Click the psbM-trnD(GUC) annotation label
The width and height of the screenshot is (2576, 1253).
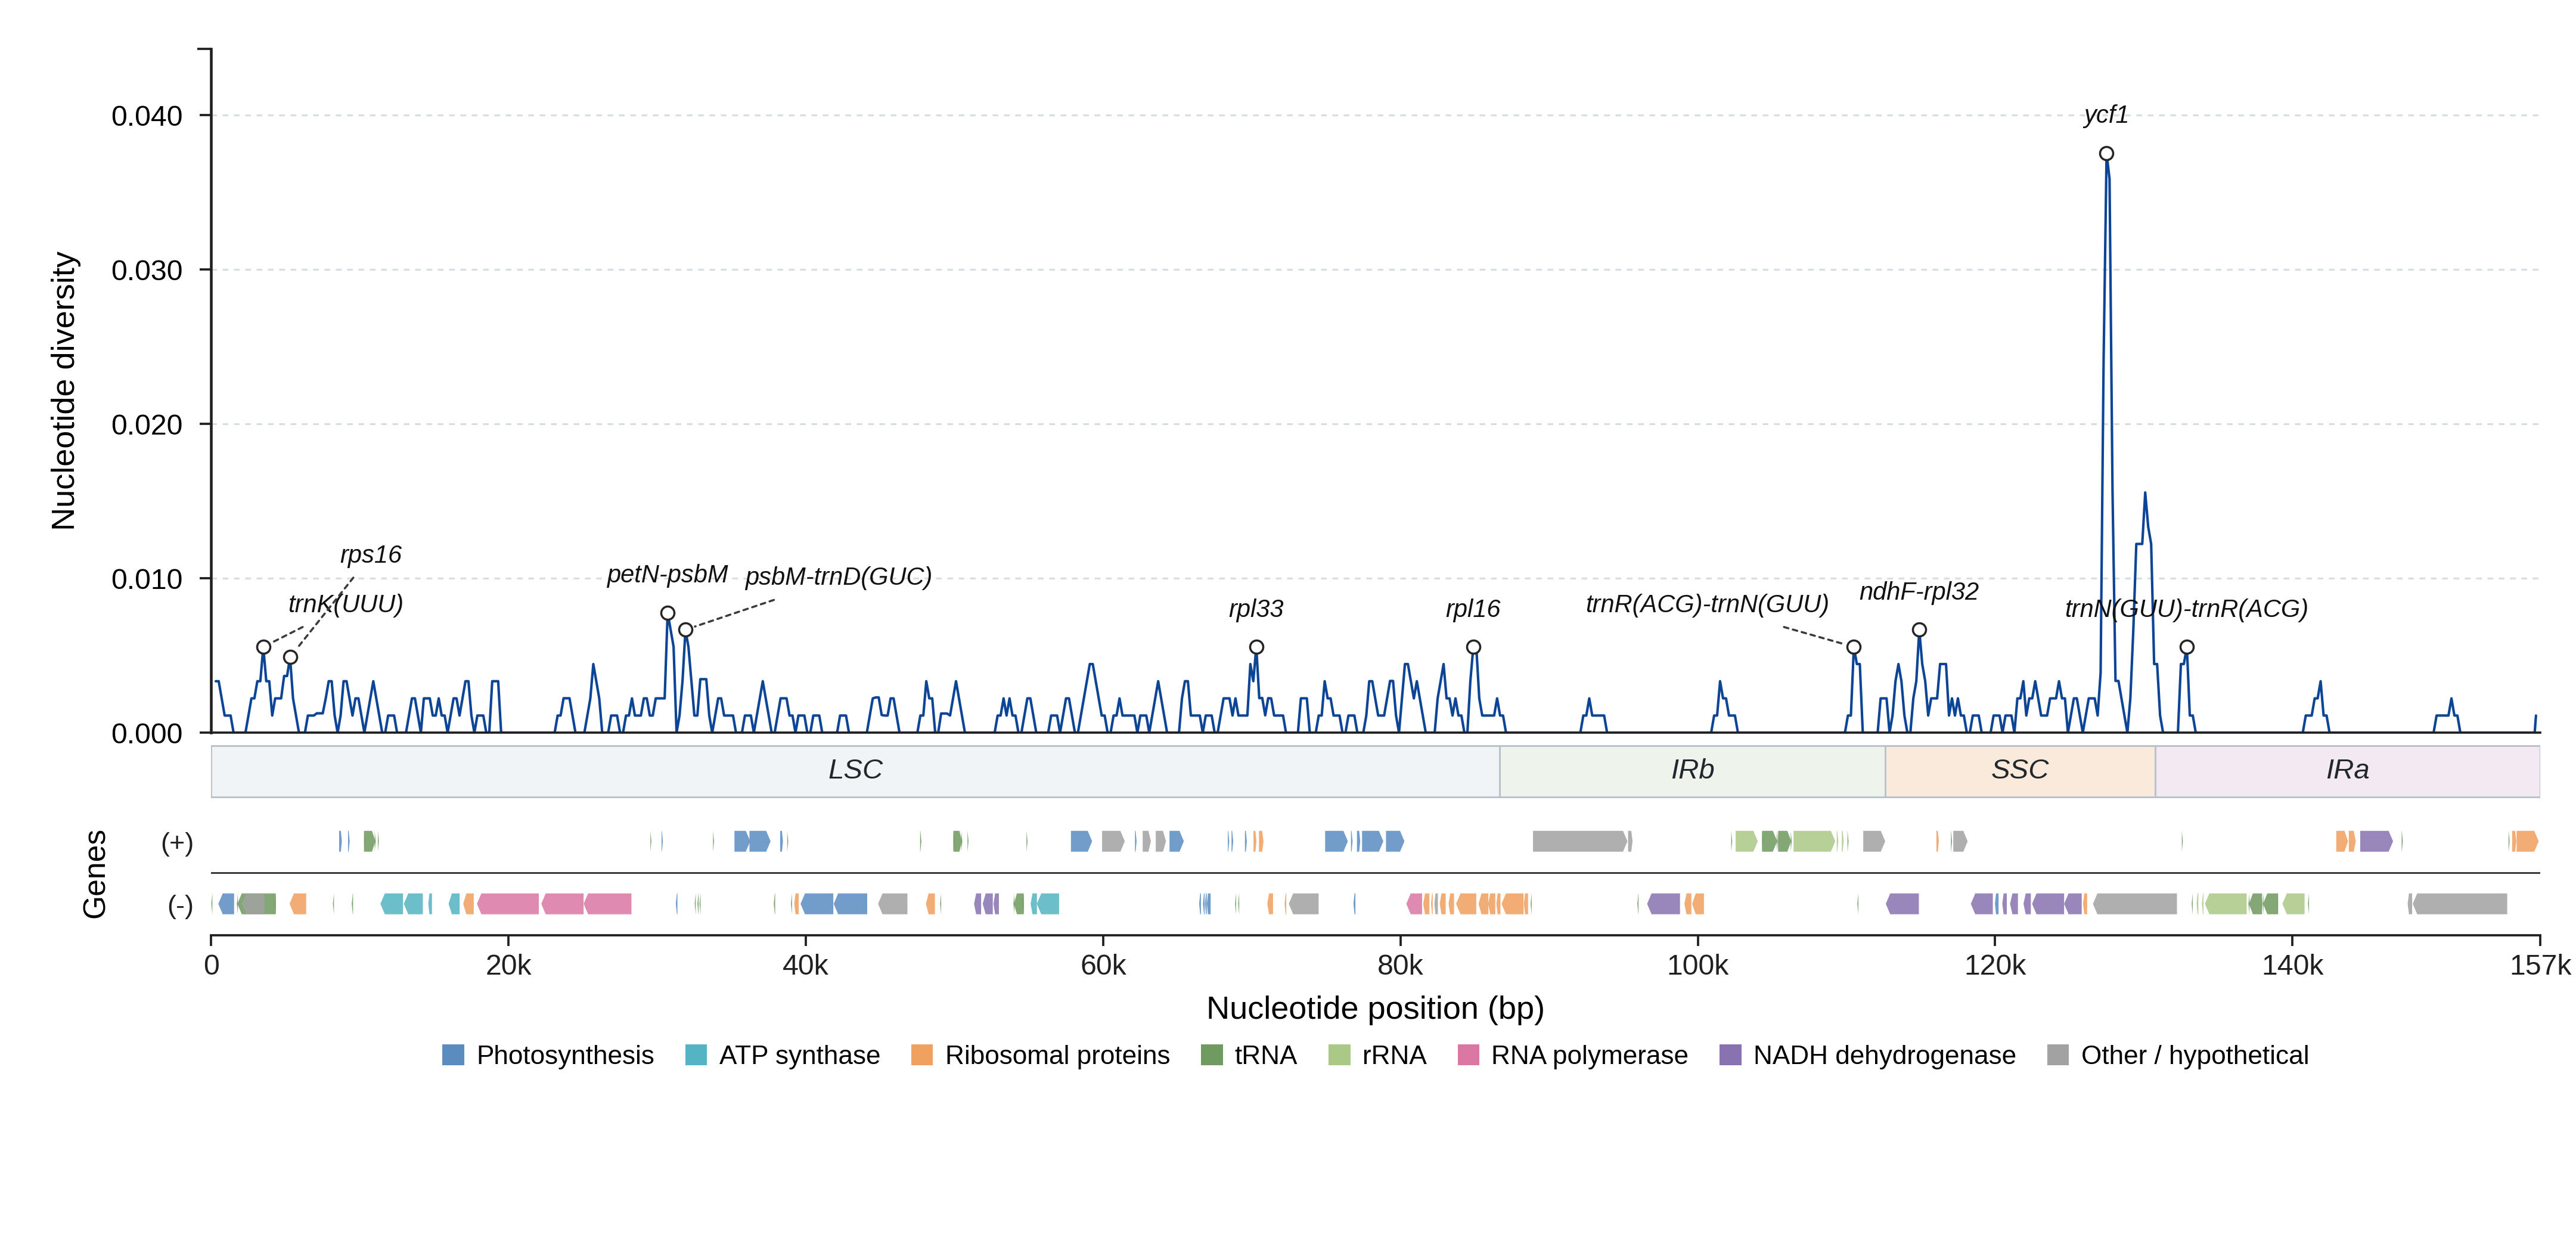coord(838,577)
